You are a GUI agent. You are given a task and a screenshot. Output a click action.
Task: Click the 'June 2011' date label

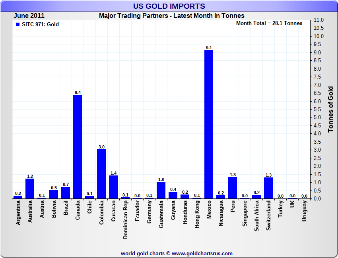[x=29, y=16]
